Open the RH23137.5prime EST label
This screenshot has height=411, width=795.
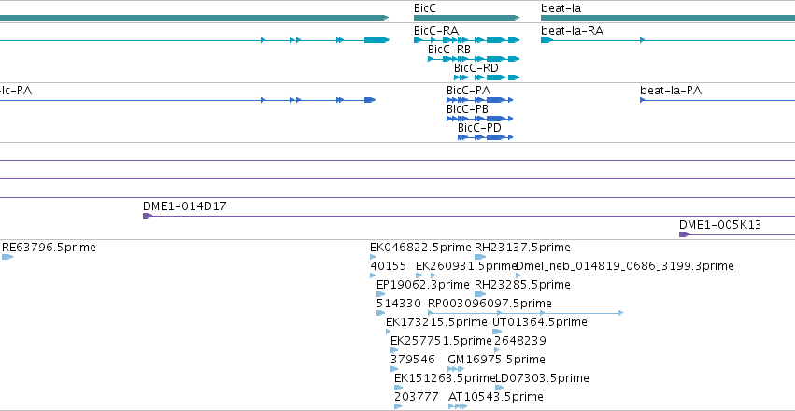point(522,248)
